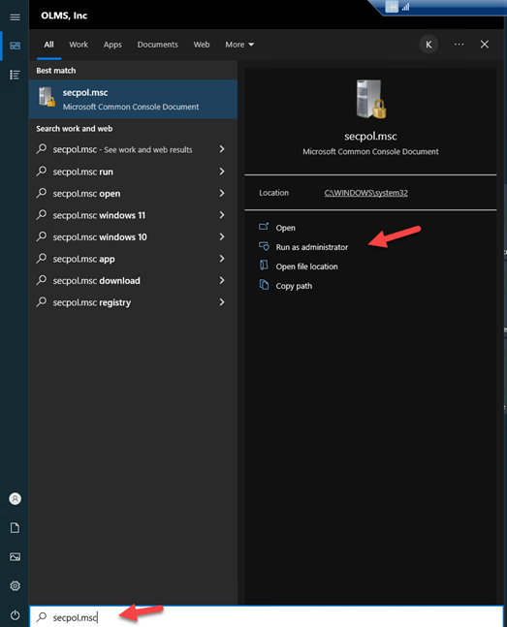
Task: Click in the search box containing secpol.msc
Action: 267,617
